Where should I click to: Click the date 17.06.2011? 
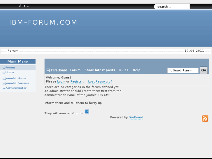pos(194,51)
